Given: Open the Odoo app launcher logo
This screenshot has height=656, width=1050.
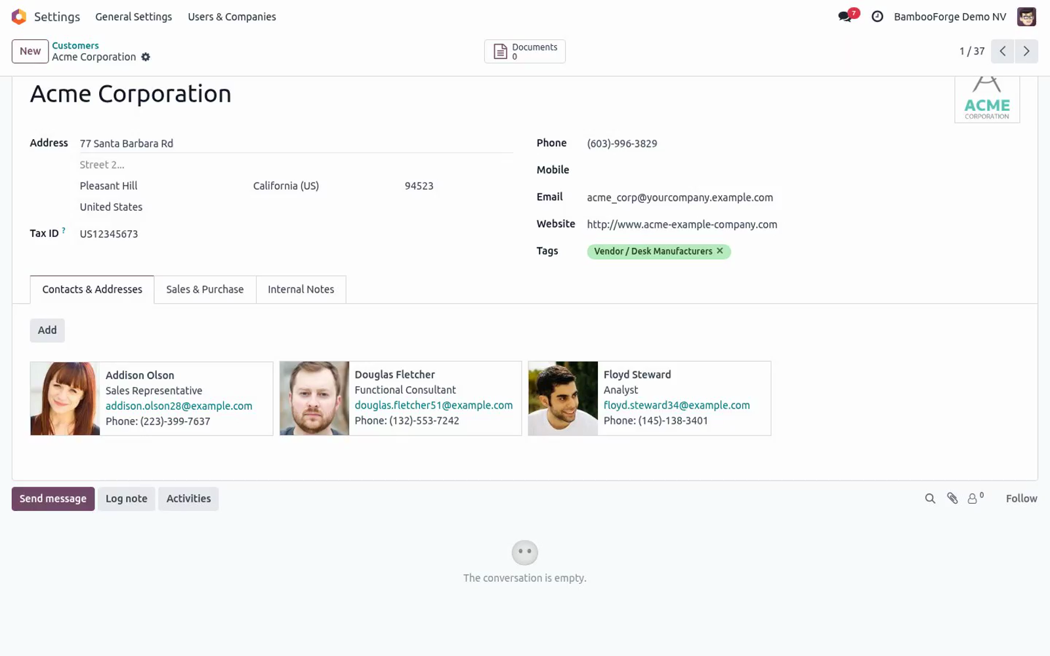Looking at the screenshot, I should tap(19, 16).
